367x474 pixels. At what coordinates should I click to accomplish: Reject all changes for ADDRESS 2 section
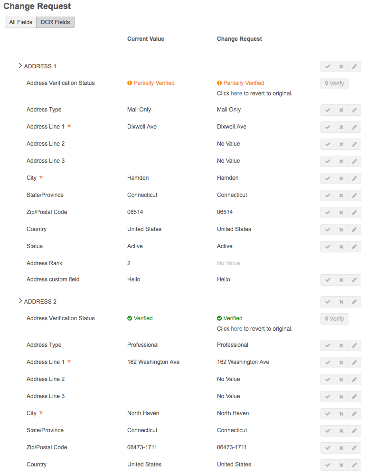coord(341,302)
